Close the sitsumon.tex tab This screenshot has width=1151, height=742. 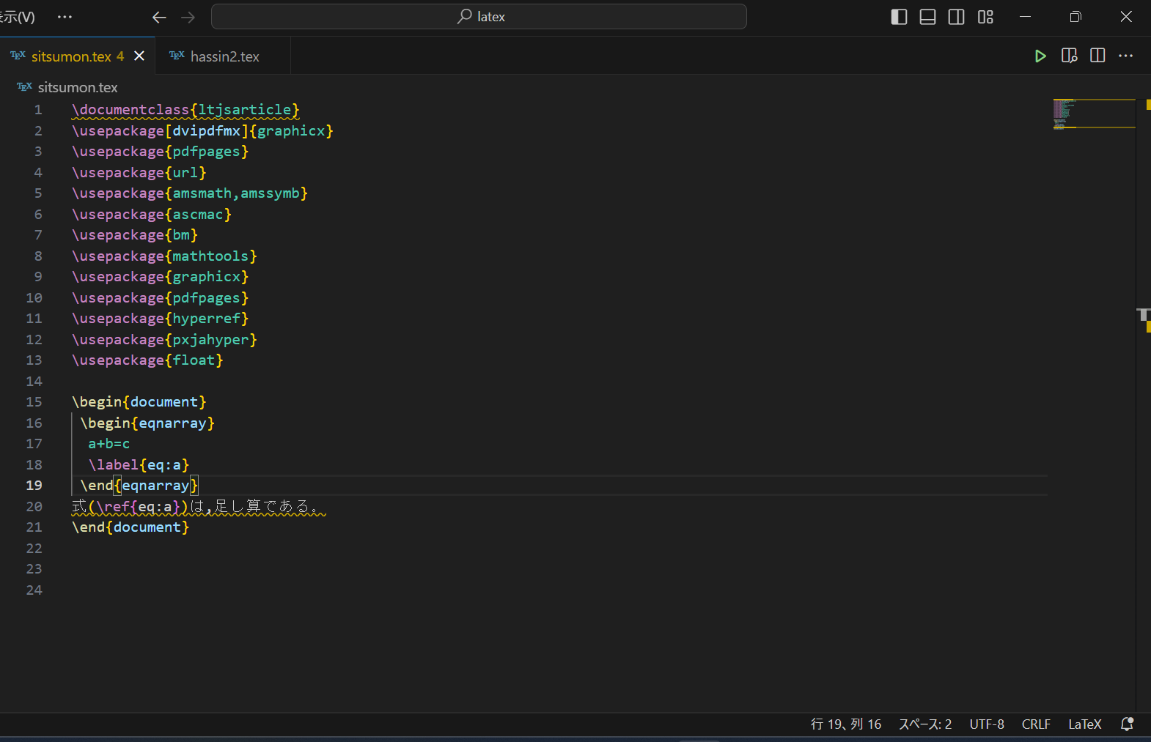[x=139, y=56]
